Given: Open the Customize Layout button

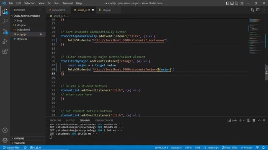Looking at the screenshot, I should click(x=241, y=3).
